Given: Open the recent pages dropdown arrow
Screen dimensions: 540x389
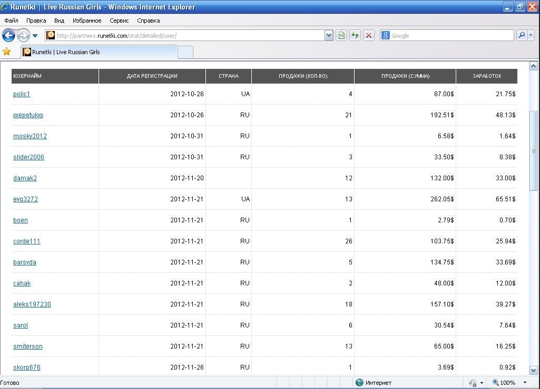Looking at the screenshot, I should [x=35, y=36].
